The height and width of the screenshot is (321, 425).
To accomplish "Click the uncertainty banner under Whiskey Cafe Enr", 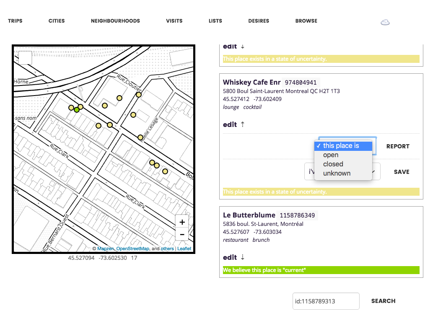I will pyautogui.click(x=321, y=192).
